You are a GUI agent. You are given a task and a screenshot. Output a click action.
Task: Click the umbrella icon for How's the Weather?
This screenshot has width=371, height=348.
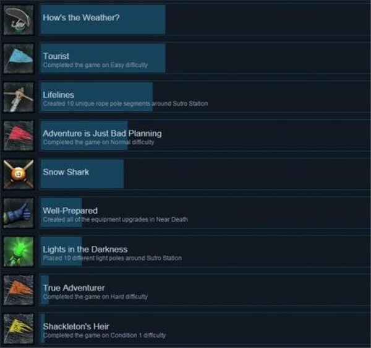19,20
